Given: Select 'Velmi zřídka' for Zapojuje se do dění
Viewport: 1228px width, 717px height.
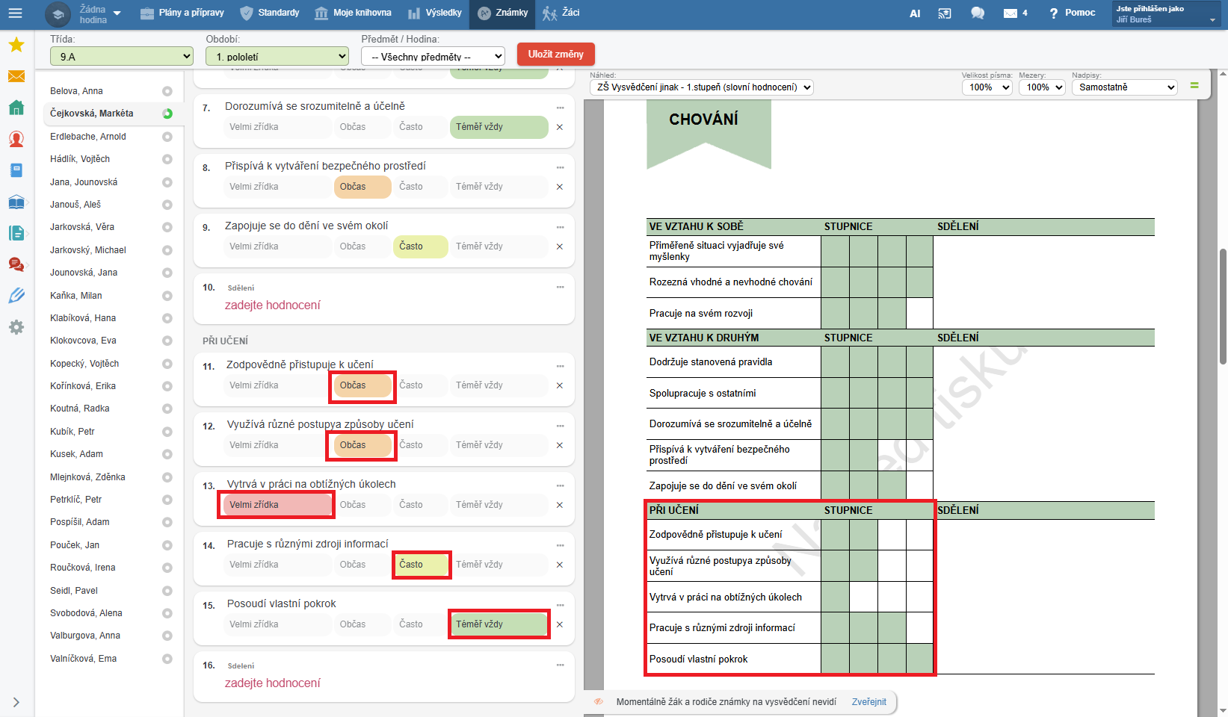Looking at the screenshot, I should coord(278,246).
